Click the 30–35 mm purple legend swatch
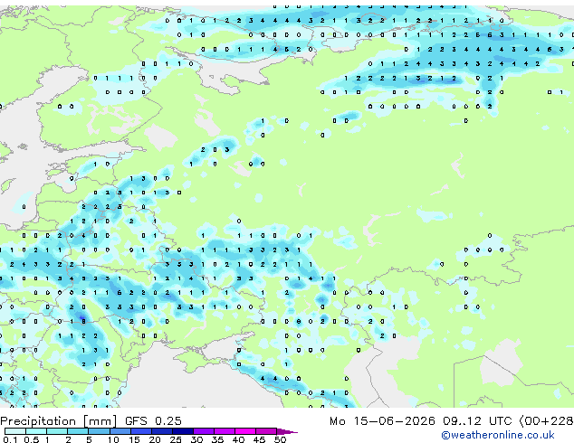The width and height of the screenshot is (574, 443). pyautogui.click(x=204, y=431)
